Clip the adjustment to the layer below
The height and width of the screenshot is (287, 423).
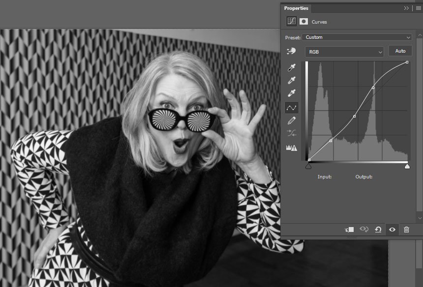(x=350, y=230)
